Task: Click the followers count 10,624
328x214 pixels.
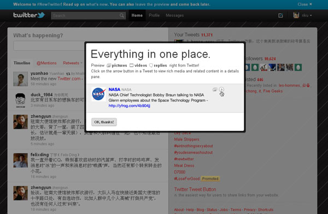Action: click(270, 59)
